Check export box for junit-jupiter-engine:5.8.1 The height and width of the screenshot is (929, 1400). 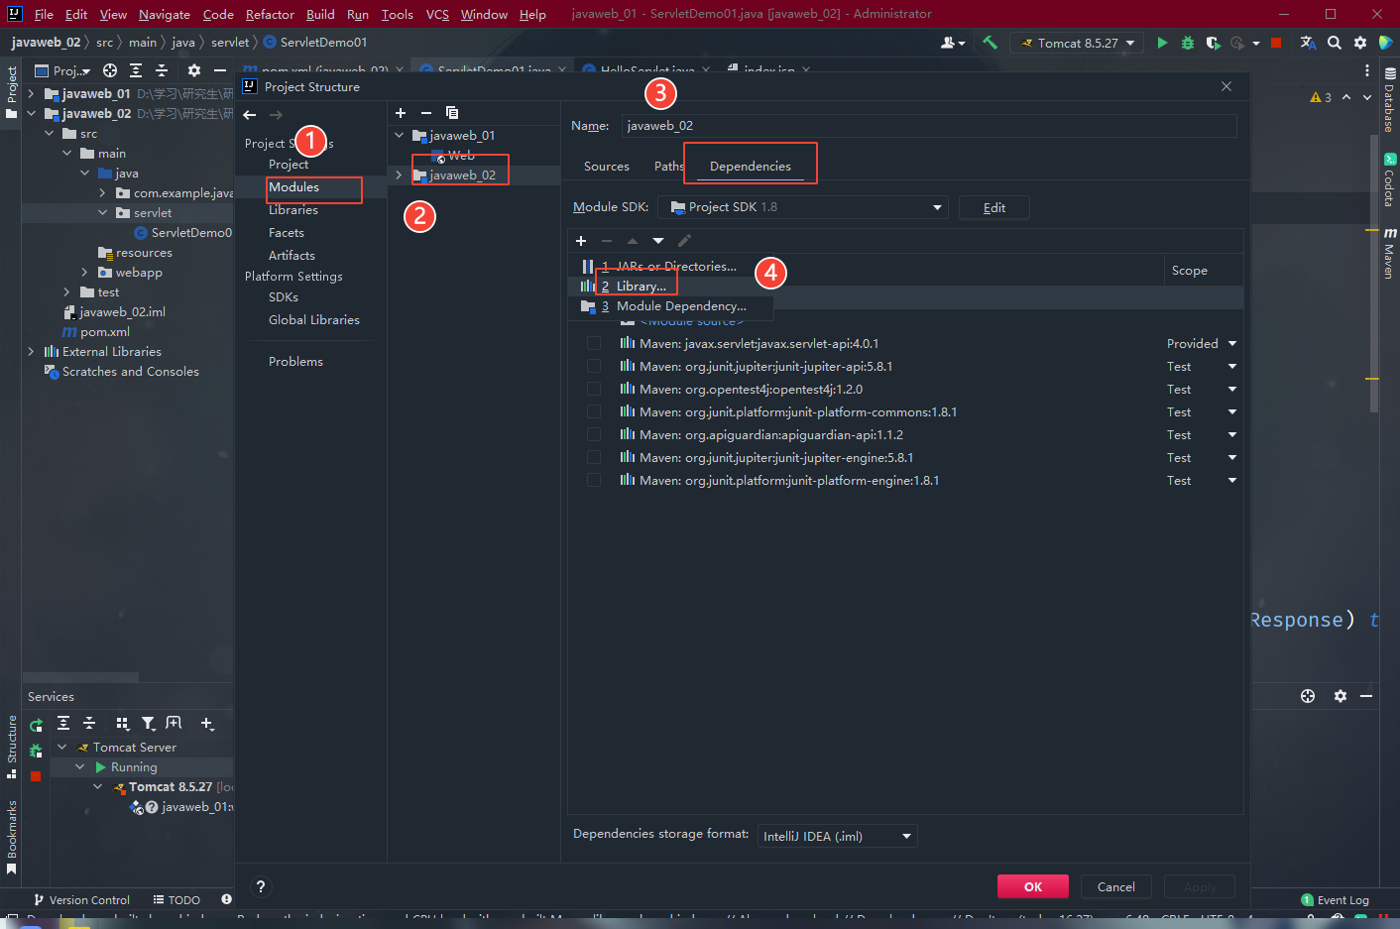594,457
